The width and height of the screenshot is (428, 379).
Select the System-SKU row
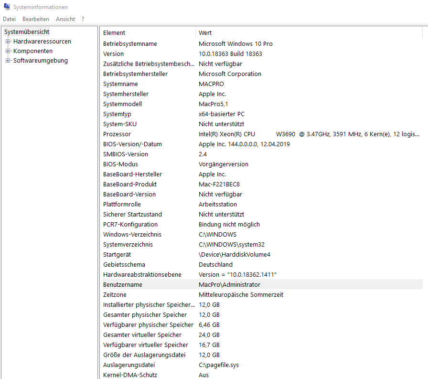click(x=262, y=124)
